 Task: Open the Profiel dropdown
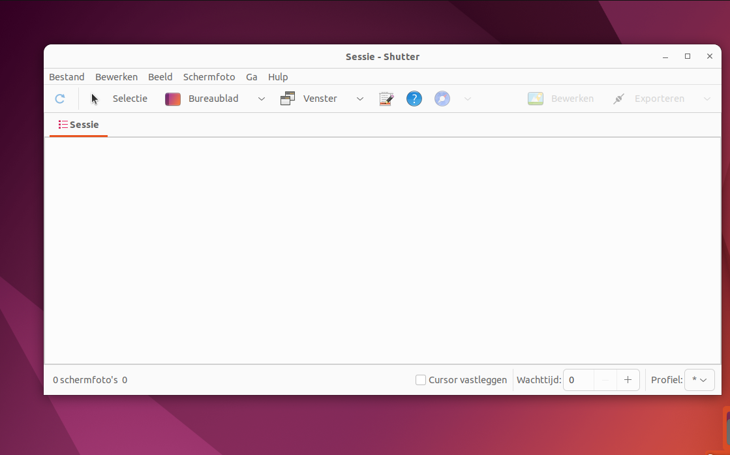[x=699, y=380]
